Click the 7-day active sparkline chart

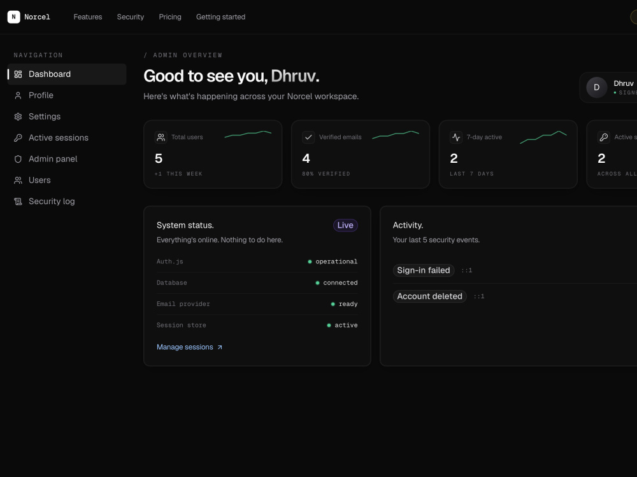click(543, 137)
